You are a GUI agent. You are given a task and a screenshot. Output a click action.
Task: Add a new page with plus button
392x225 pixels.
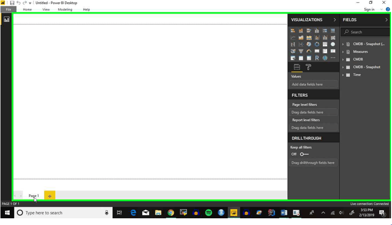(49, 196)
